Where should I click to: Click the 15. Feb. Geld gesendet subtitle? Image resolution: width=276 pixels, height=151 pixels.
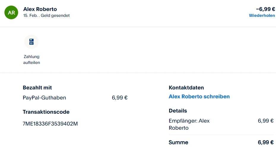[46, 15]
